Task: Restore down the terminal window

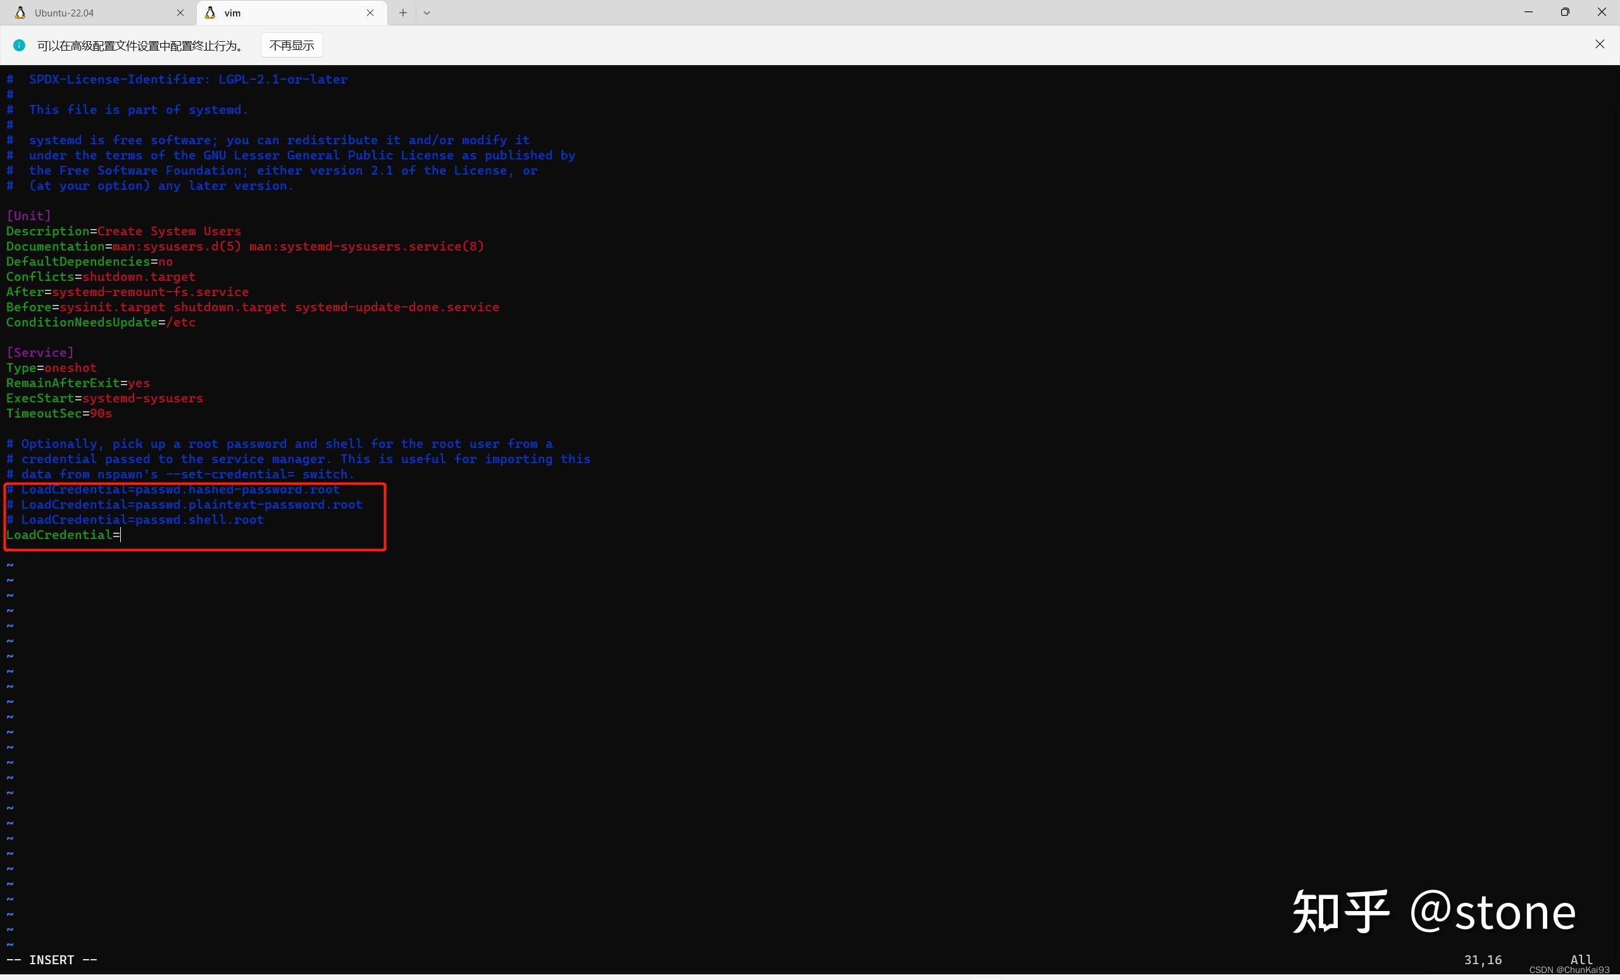Action: point(1565,13)
